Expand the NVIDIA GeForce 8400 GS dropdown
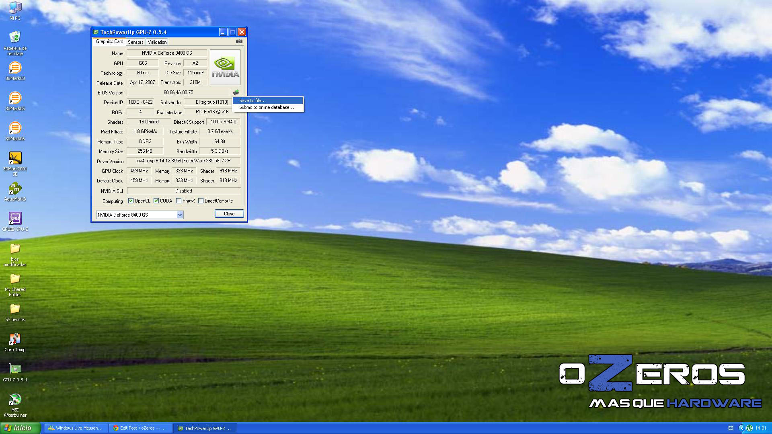The image size is (772, 434). tap(180, 215)
